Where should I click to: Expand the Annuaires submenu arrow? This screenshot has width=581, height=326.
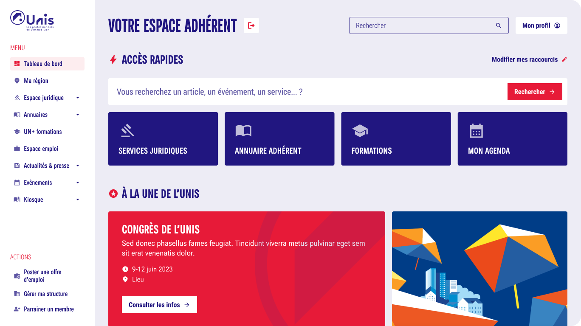[x=78, y=115]
